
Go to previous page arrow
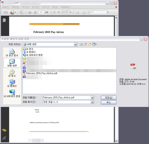[x=30, y=12]
